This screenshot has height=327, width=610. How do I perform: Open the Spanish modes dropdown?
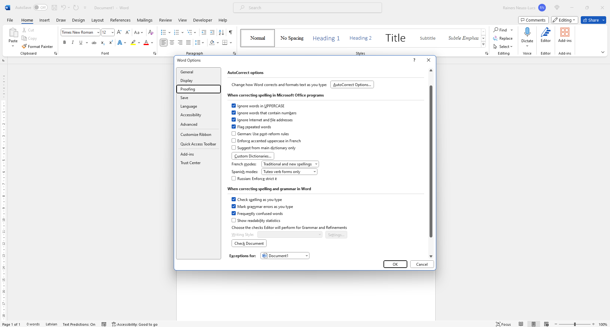[x=289, y=172]
